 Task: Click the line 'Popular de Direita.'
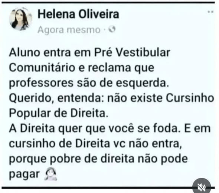click(x=59, y=113)
